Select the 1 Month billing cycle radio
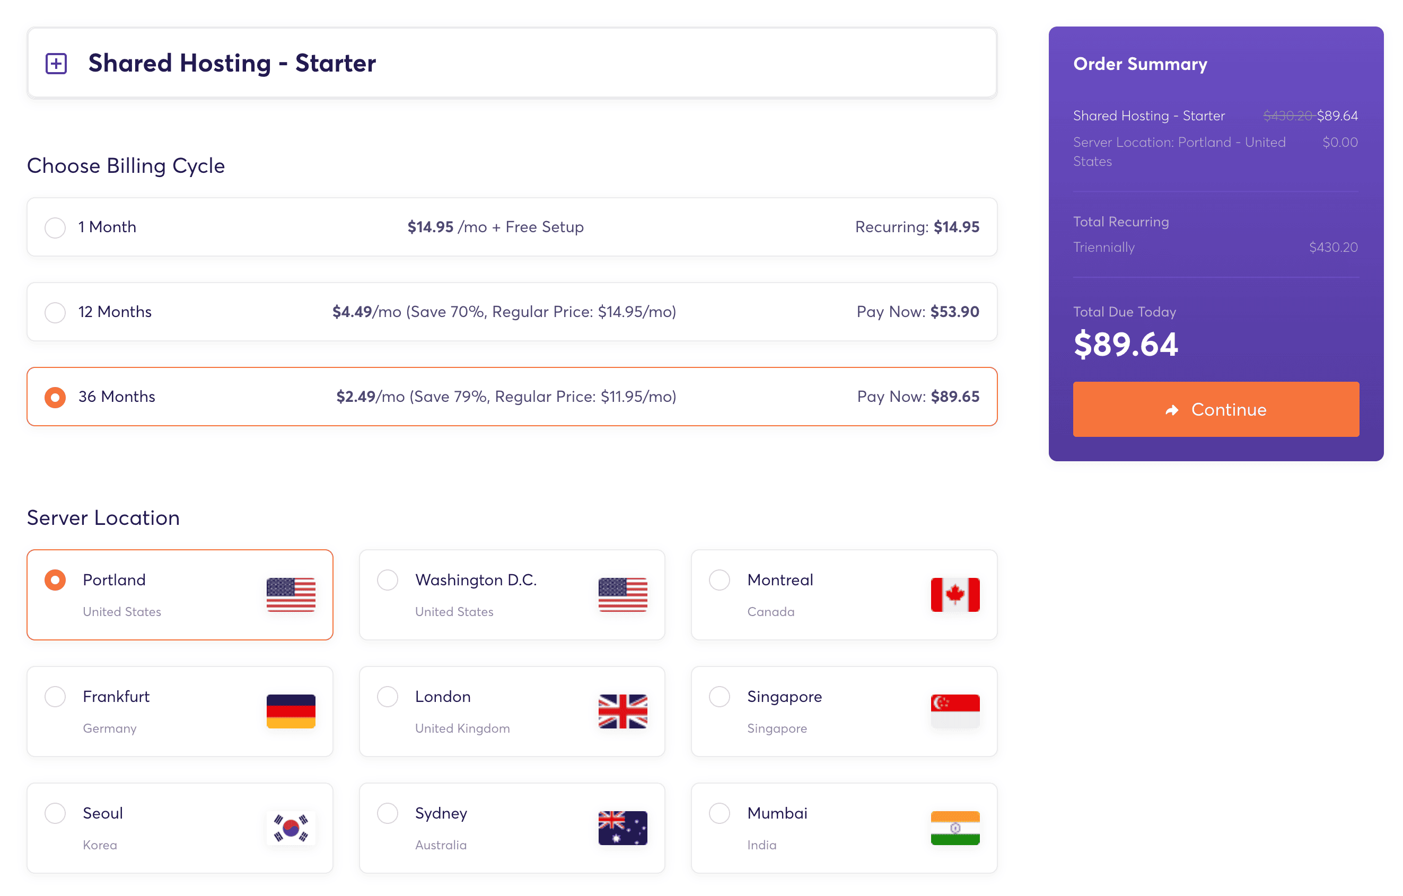 click(x=55, y=227)
